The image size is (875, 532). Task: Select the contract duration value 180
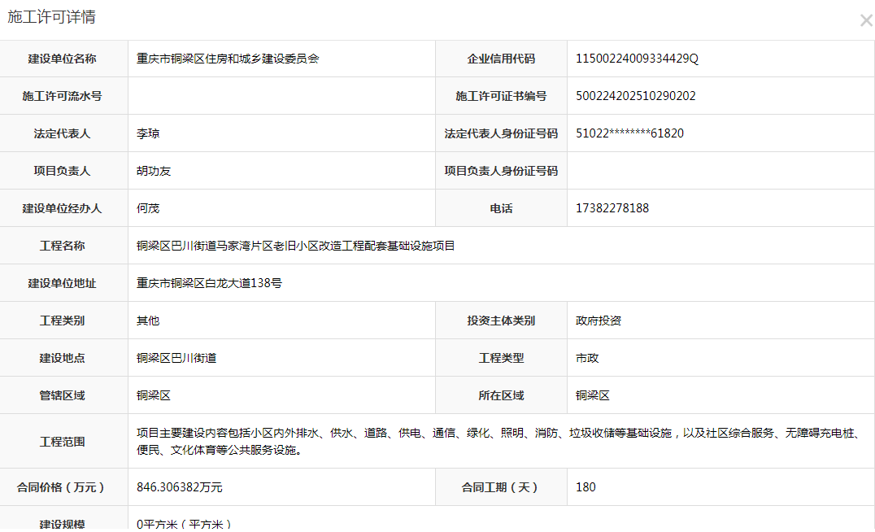(586, 487)
